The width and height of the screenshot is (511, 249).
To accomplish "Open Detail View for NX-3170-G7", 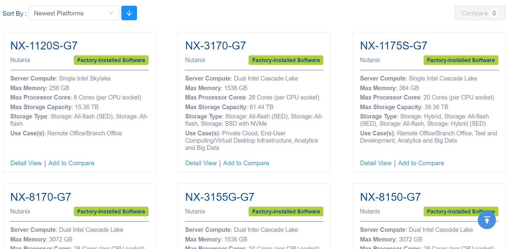I will (201, 163).
